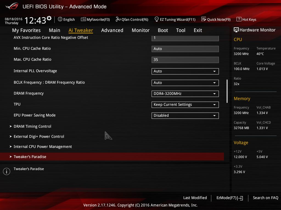Open MyFavorite(F3) button

click(x=95, y=19)
